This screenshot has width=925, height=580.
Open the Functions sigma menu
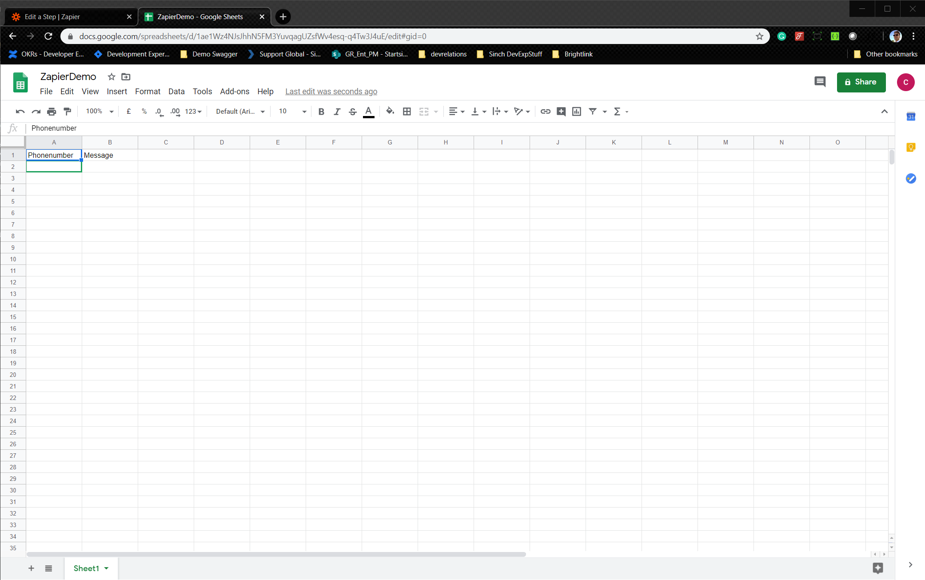(x=621, y=112)
